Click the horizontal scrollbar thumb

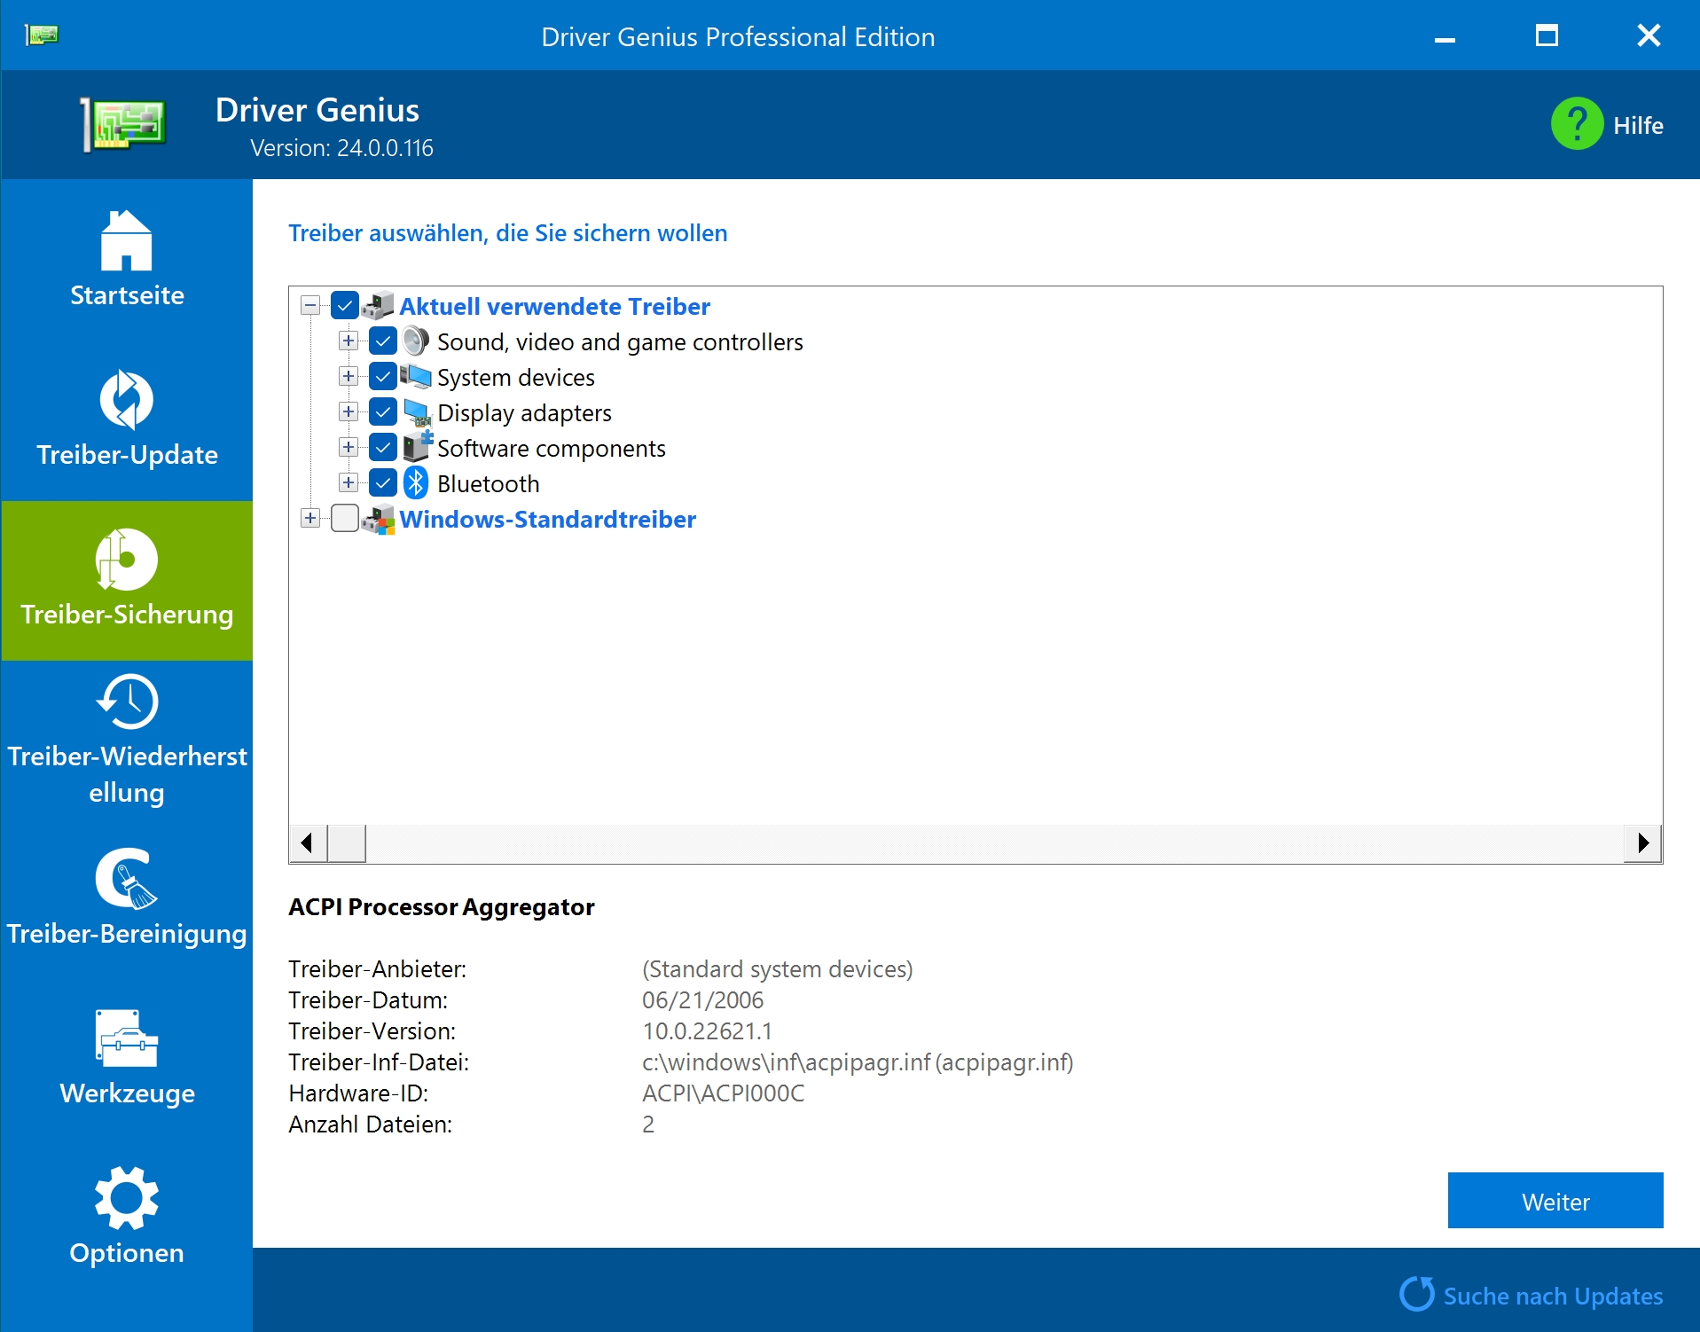[x=347, y=842]
